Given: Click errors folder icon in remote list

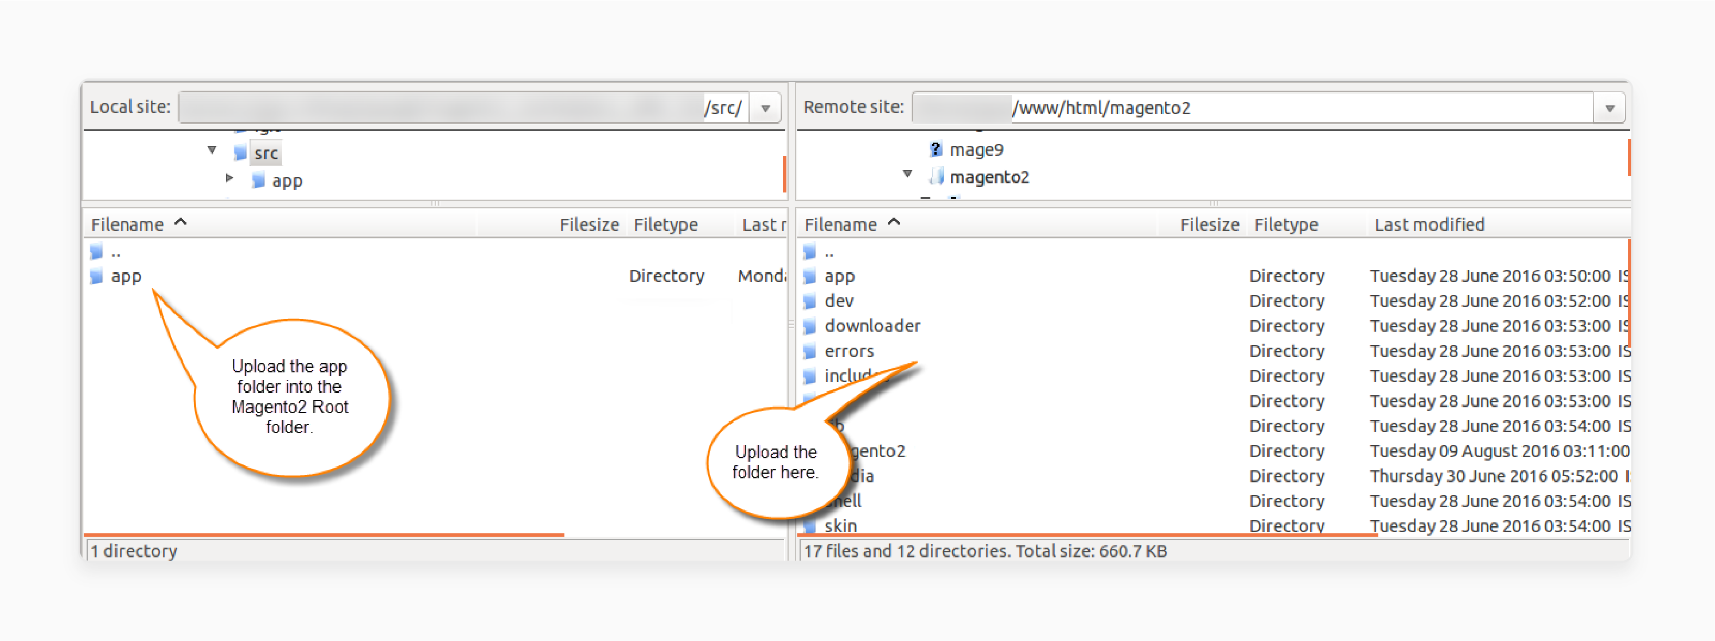Looking at the screenshot, I should pyautogui.click(x=810, y=351).
